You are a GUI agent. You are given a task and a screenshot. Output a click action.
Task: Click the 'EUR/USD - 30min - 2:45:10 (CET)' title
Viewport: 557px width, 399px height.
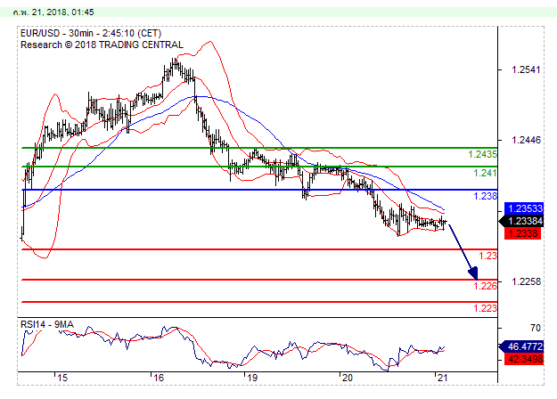tap(91, 33)
